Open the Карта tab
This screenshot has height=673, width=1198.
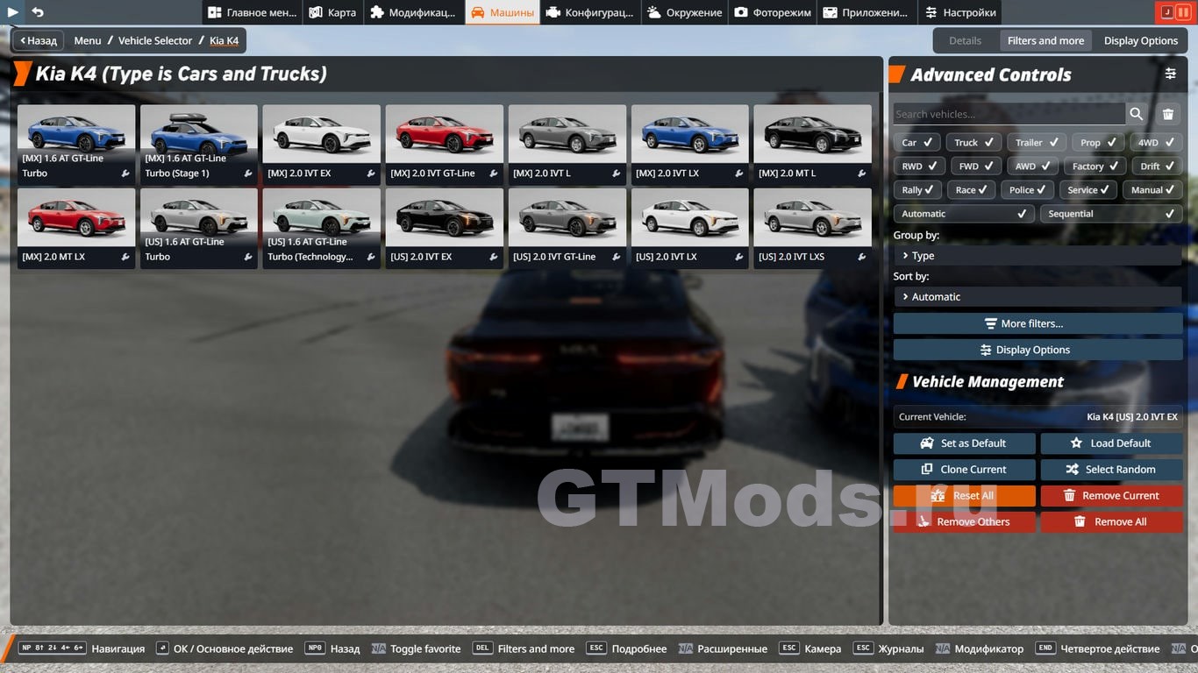[333, 12]
